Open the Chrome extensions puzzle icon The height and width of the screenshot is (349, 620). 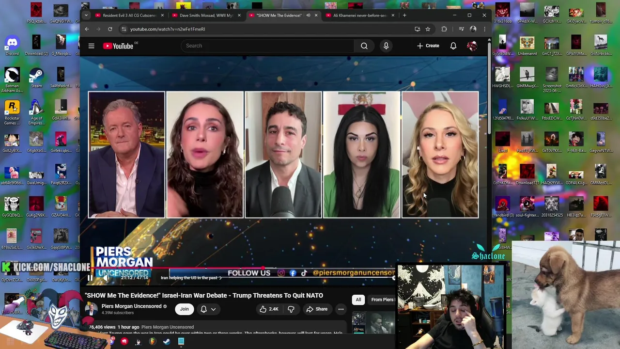tap(444, 29)
